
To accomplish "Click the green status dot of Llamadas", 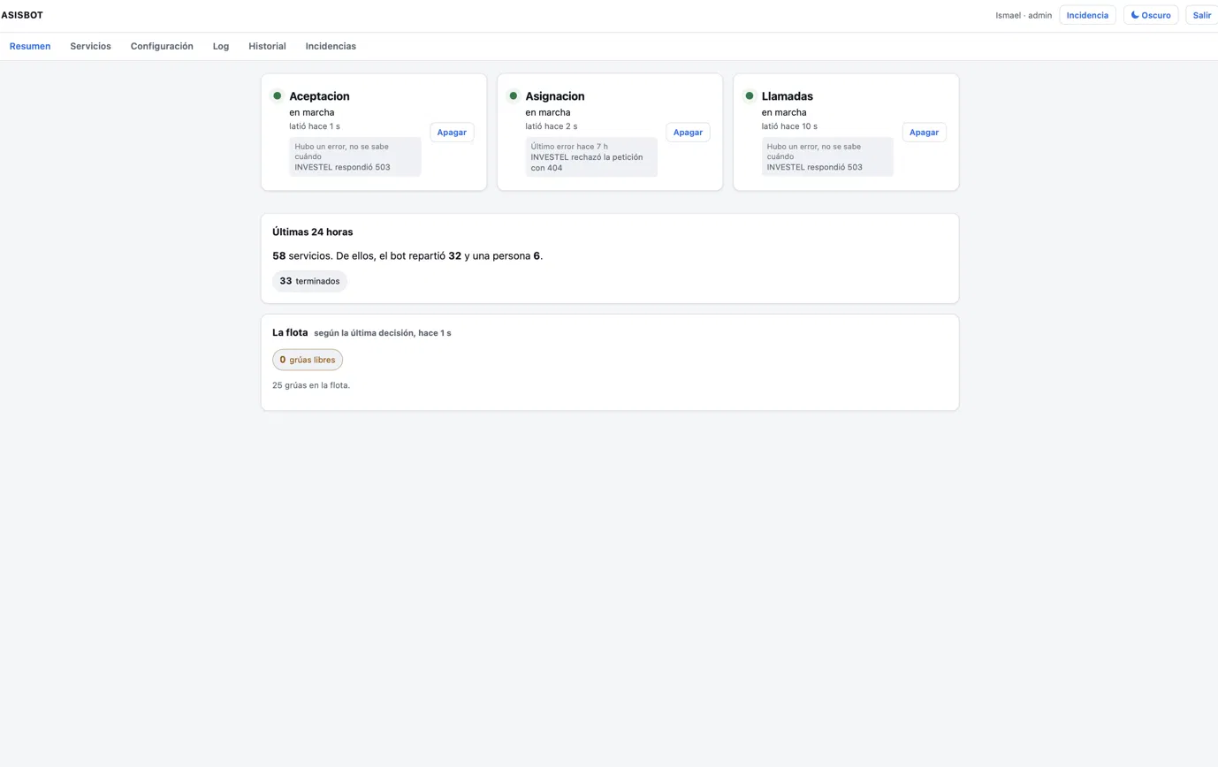I will coord(749,95).
